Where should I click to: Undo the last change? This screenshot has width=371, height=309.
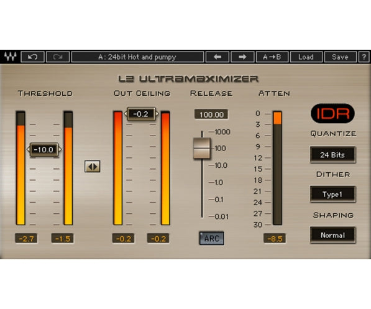click(33, 57)
